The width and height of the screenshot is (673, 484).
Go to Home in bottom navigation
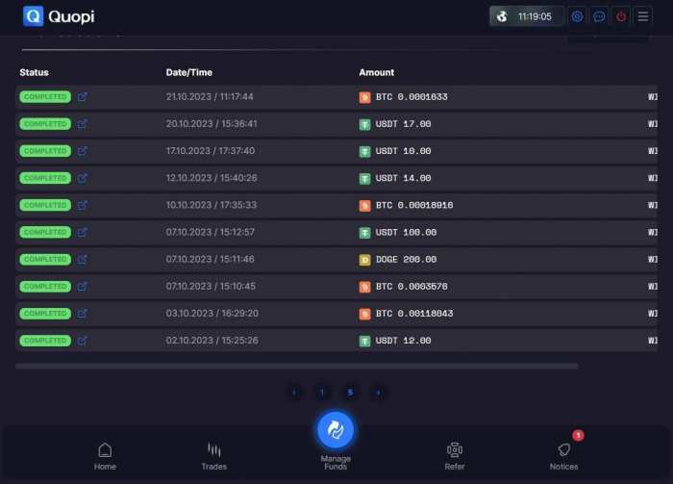tap(105, 456)
